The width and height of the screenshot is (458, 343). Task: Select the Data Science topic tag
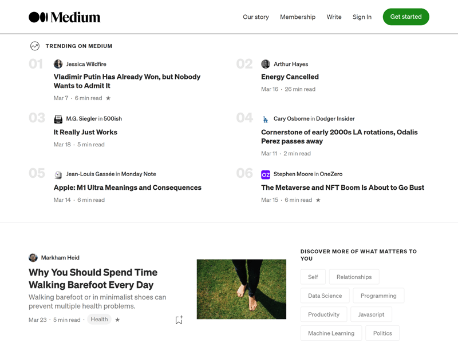tap(325, 296)
